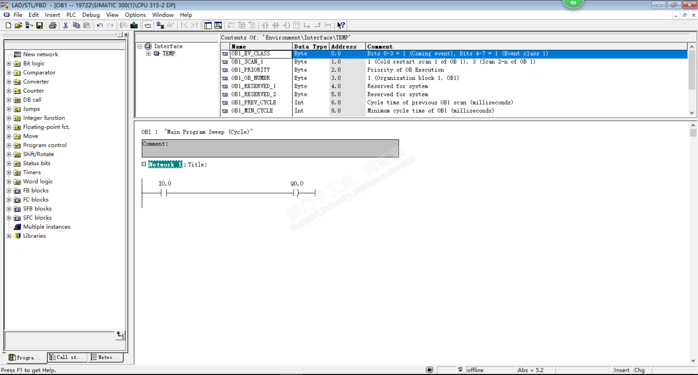Image resolution: width=698 pixels, height=375 pixels.
Task: Expand the FB blocks tree node
Action: coord(9,191)
